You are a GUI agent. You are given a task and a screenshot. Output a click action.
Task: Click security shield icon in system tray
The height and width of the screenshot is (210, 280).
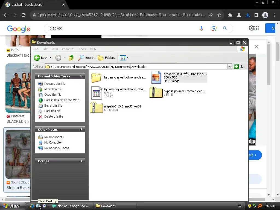coord(249,206)
